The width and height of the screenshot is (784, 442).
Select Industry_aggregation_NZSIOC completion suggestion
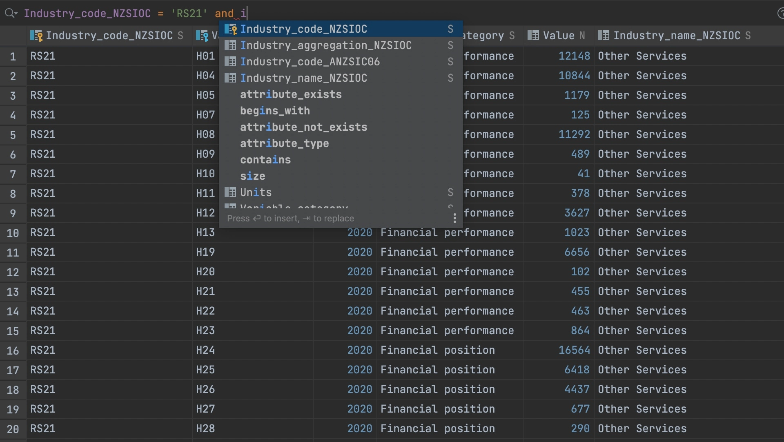click(341, 45)
